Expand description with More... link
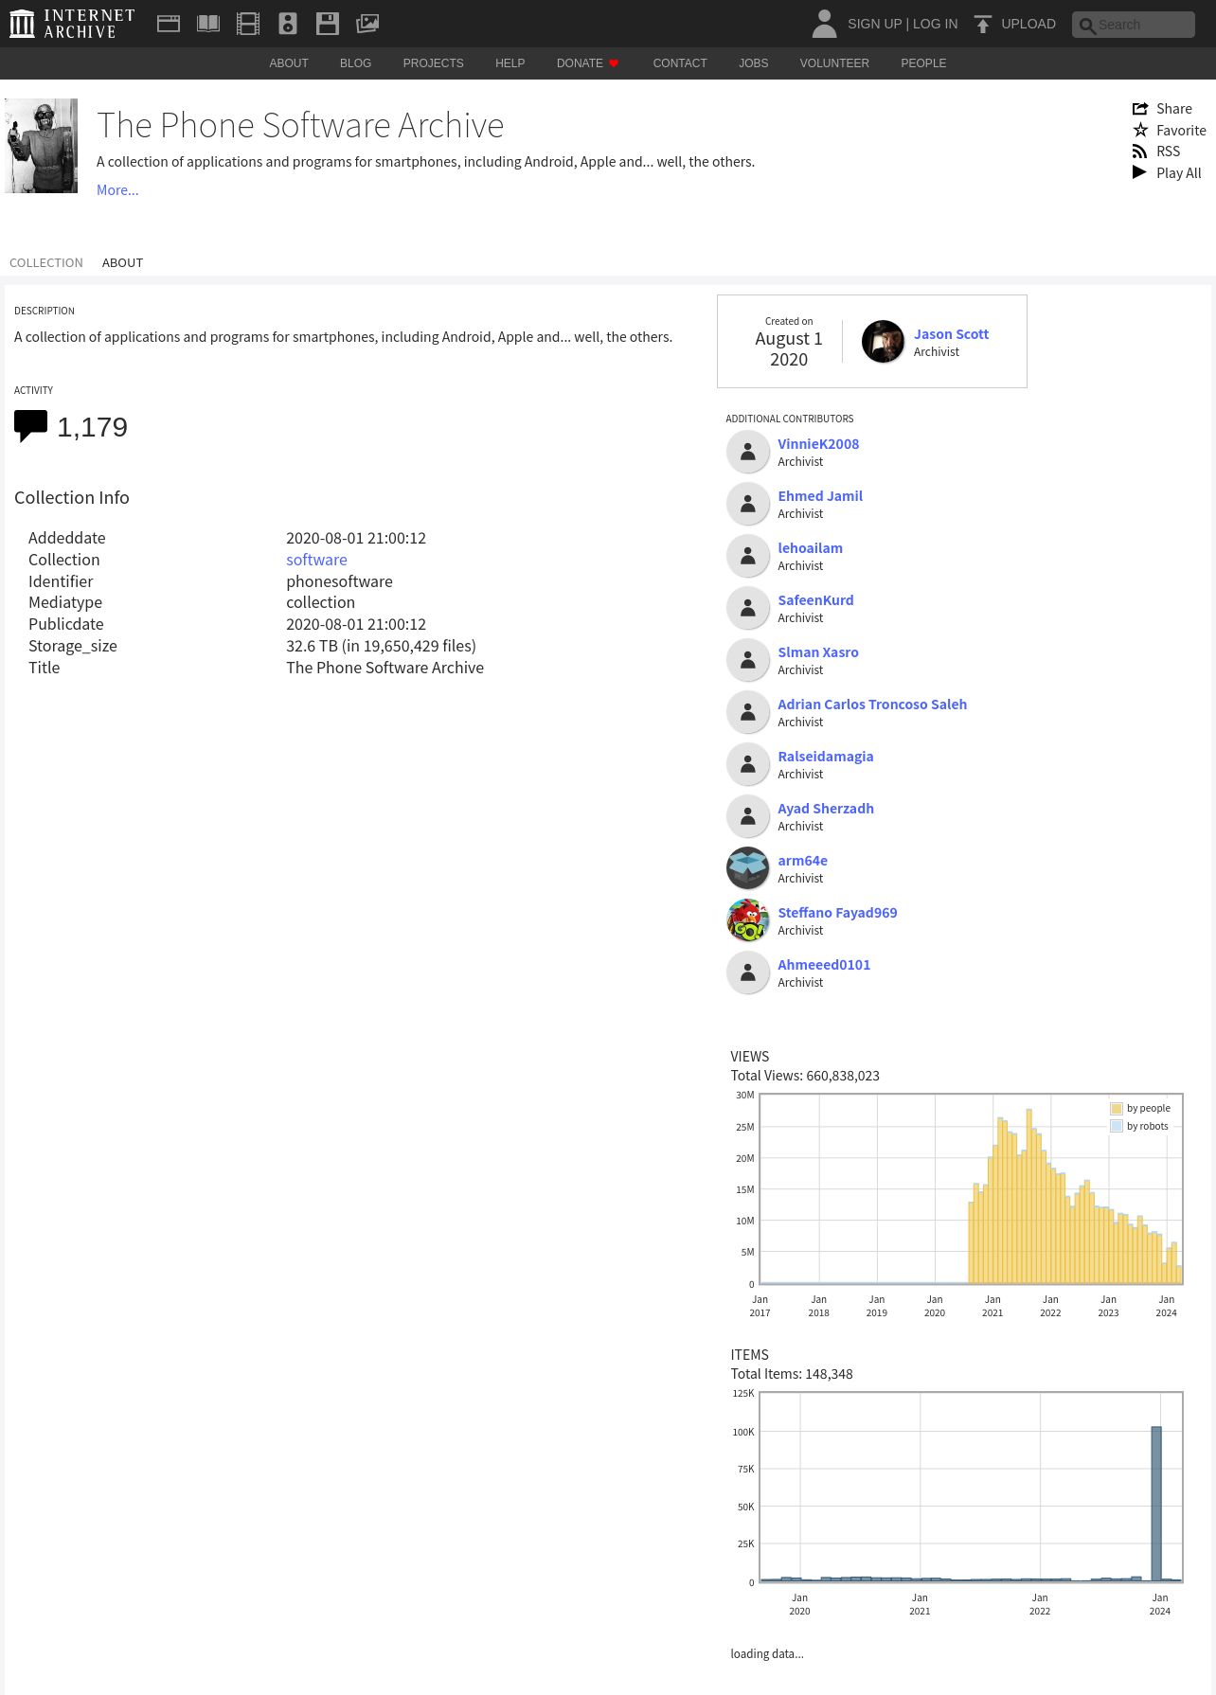The image size is (1216, 1695). 117,190
